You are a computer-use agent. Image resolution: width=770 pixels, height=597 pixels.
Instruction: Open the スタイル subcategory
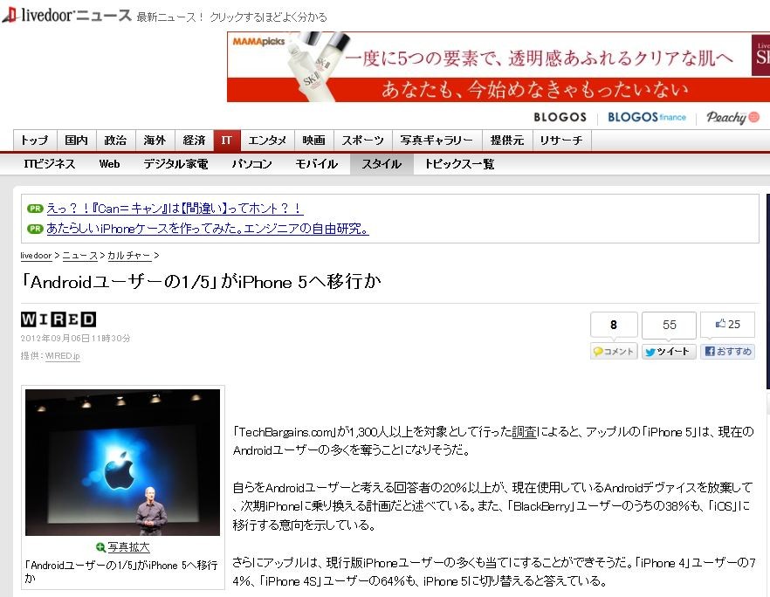click(382, 164)
